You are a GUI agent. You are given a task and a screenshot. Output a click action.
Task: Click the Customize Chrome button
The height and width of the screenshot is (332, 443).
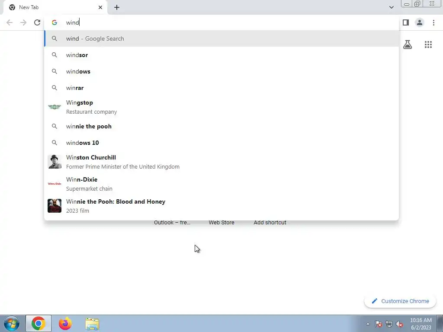(x=400, y=301)
